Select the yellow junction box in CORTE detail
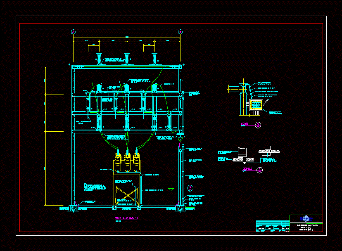 click(256, 105)
